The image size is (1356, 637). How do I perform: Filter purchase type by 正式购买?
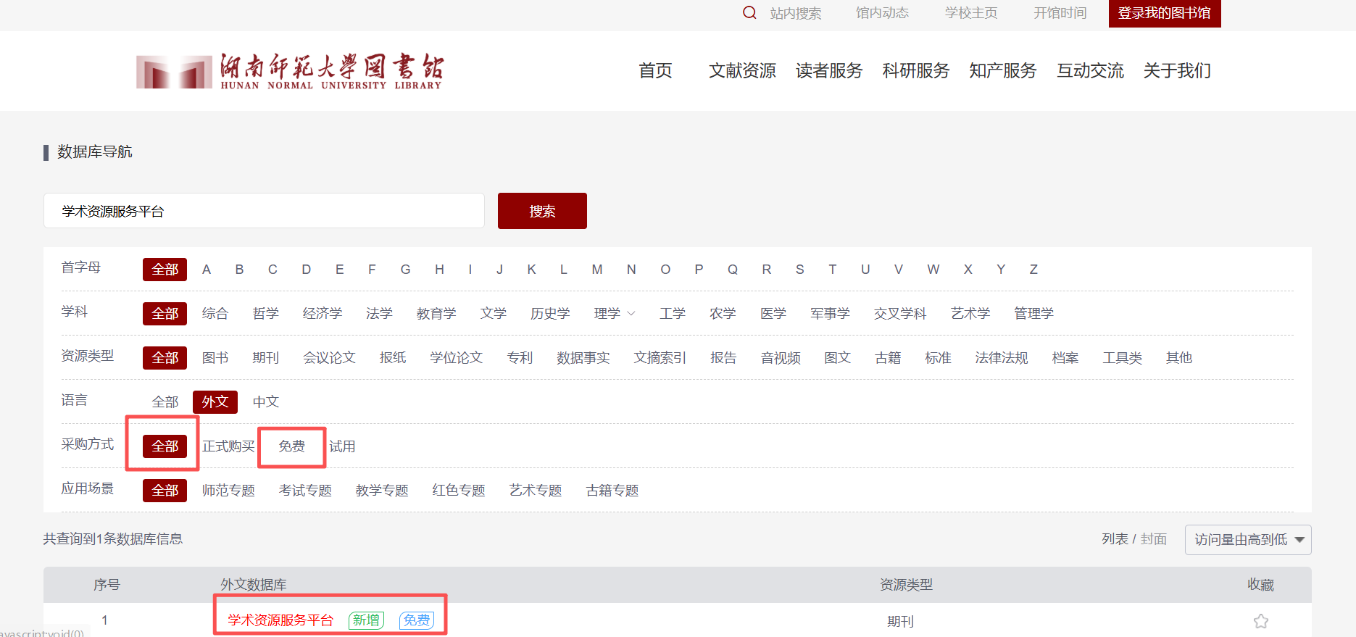tap(228, 446)
